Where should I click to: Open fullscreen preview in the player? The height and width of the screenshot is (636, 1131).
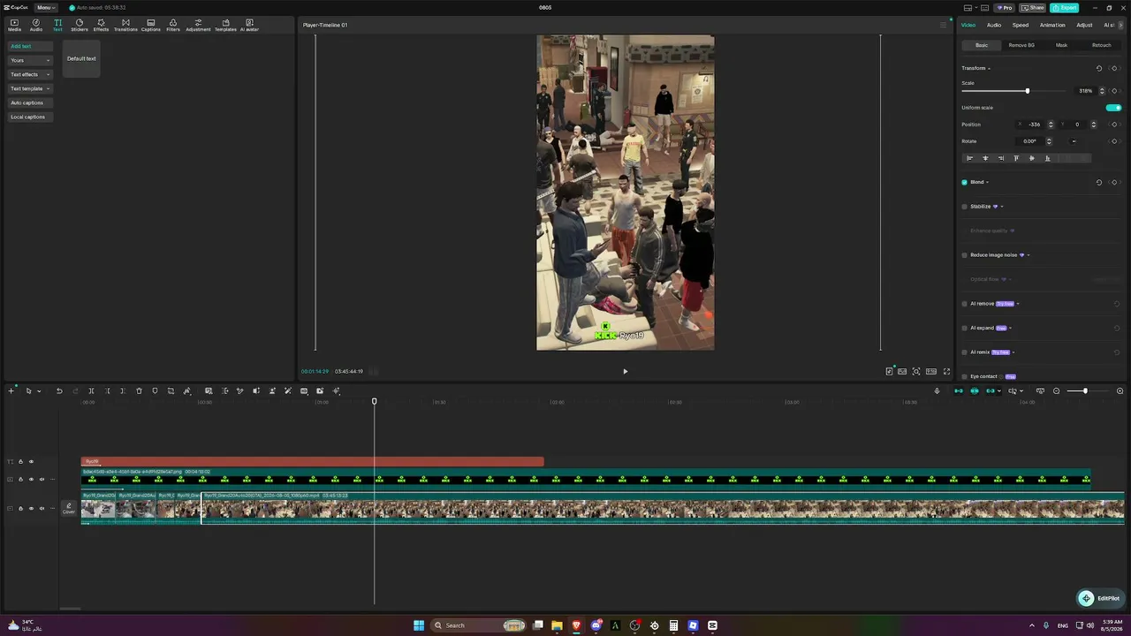947,371
